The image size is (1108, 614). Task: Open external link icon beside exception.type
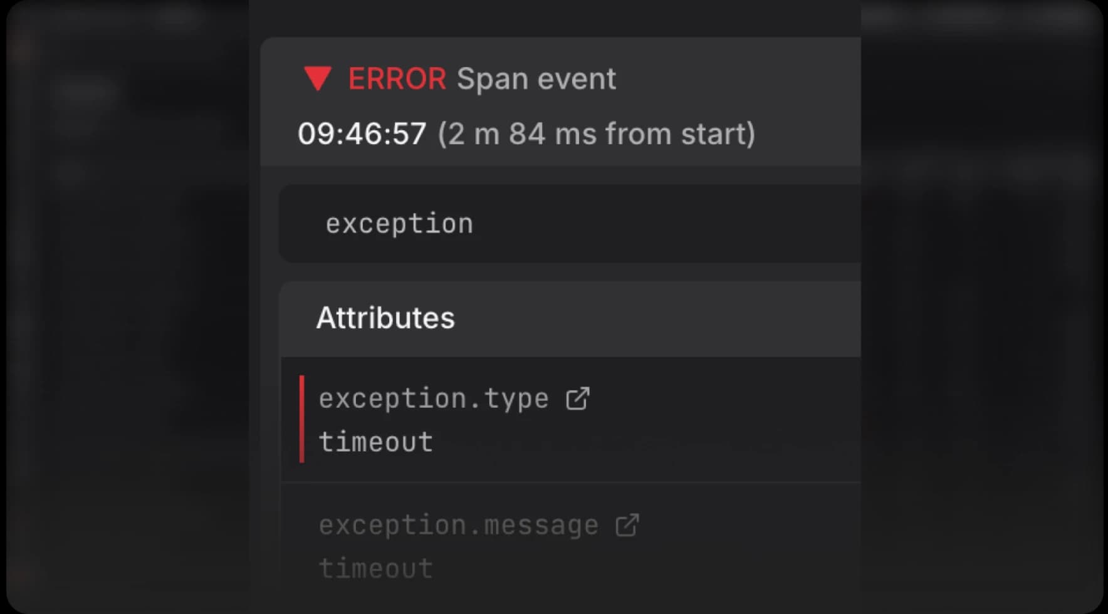pyautogui.click(x=577, y=398)
